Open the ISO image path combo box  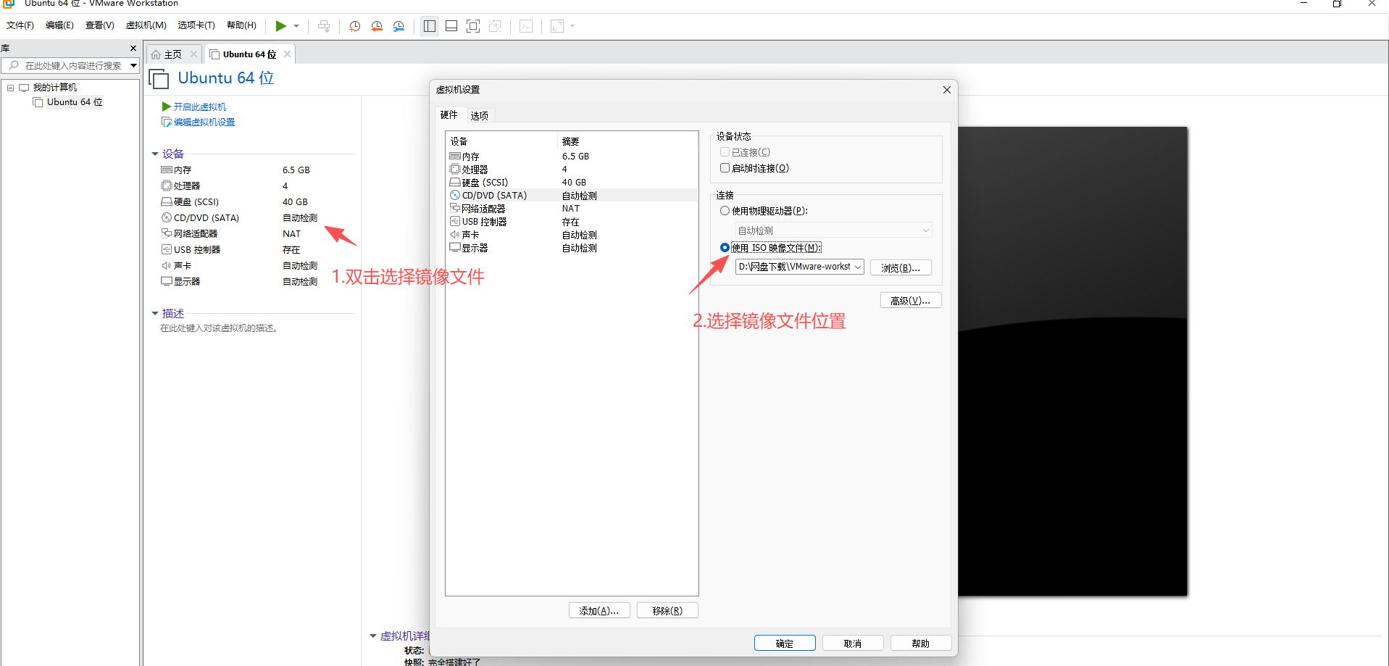point(799,267)
